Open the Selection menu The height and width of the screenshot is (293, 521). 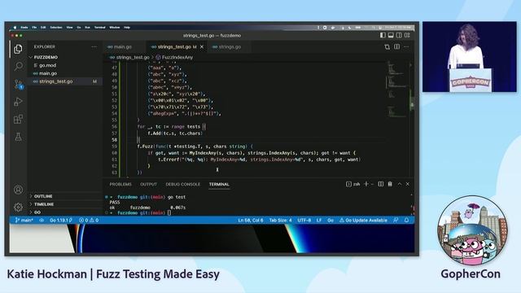pos(56,28)
